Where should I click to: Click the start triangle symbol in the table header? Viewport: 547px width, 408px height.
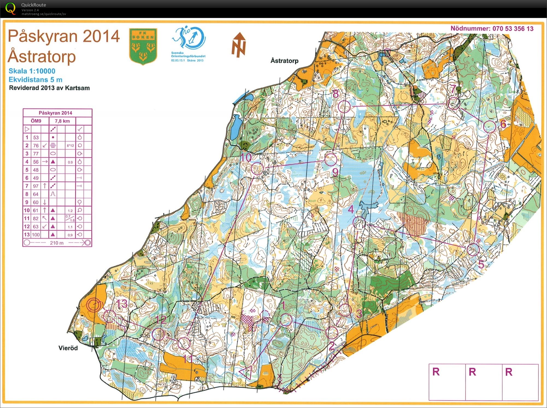pos(27,129)
